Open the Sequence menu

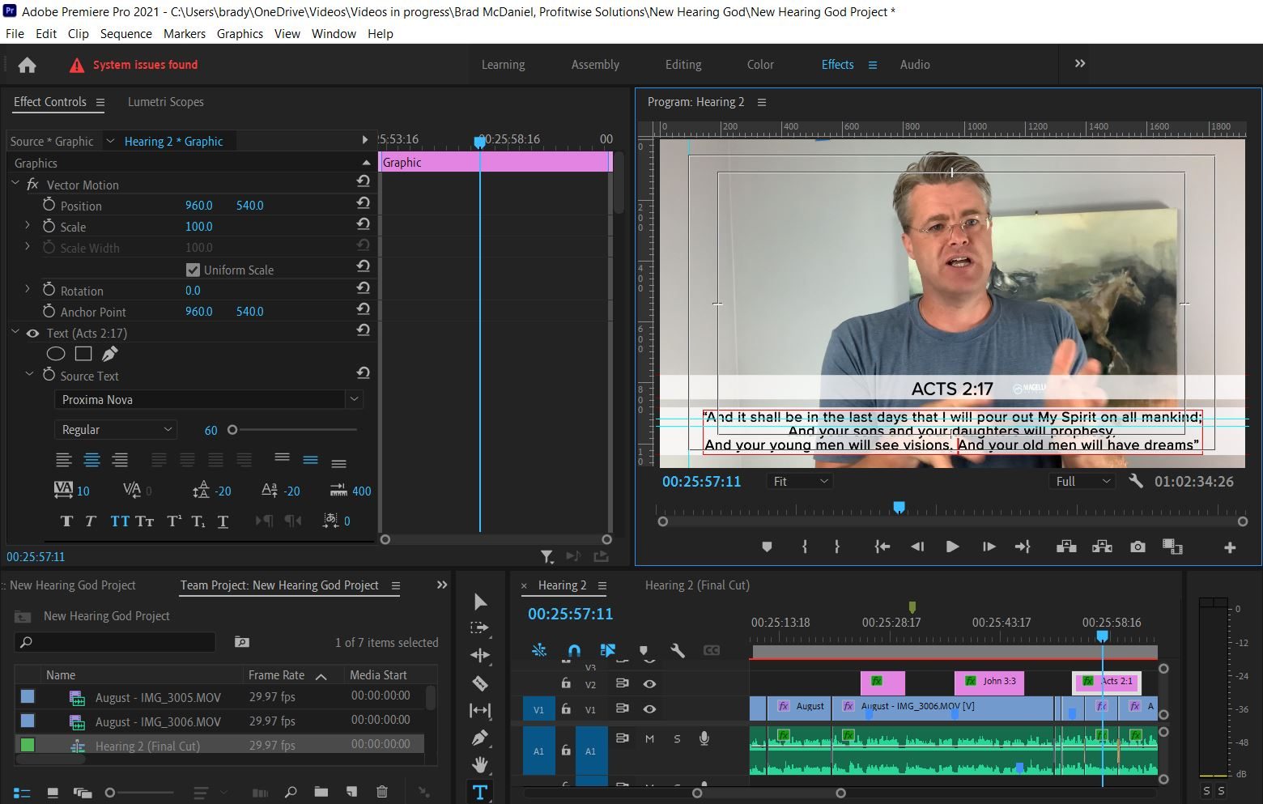[x=125, y=34]
